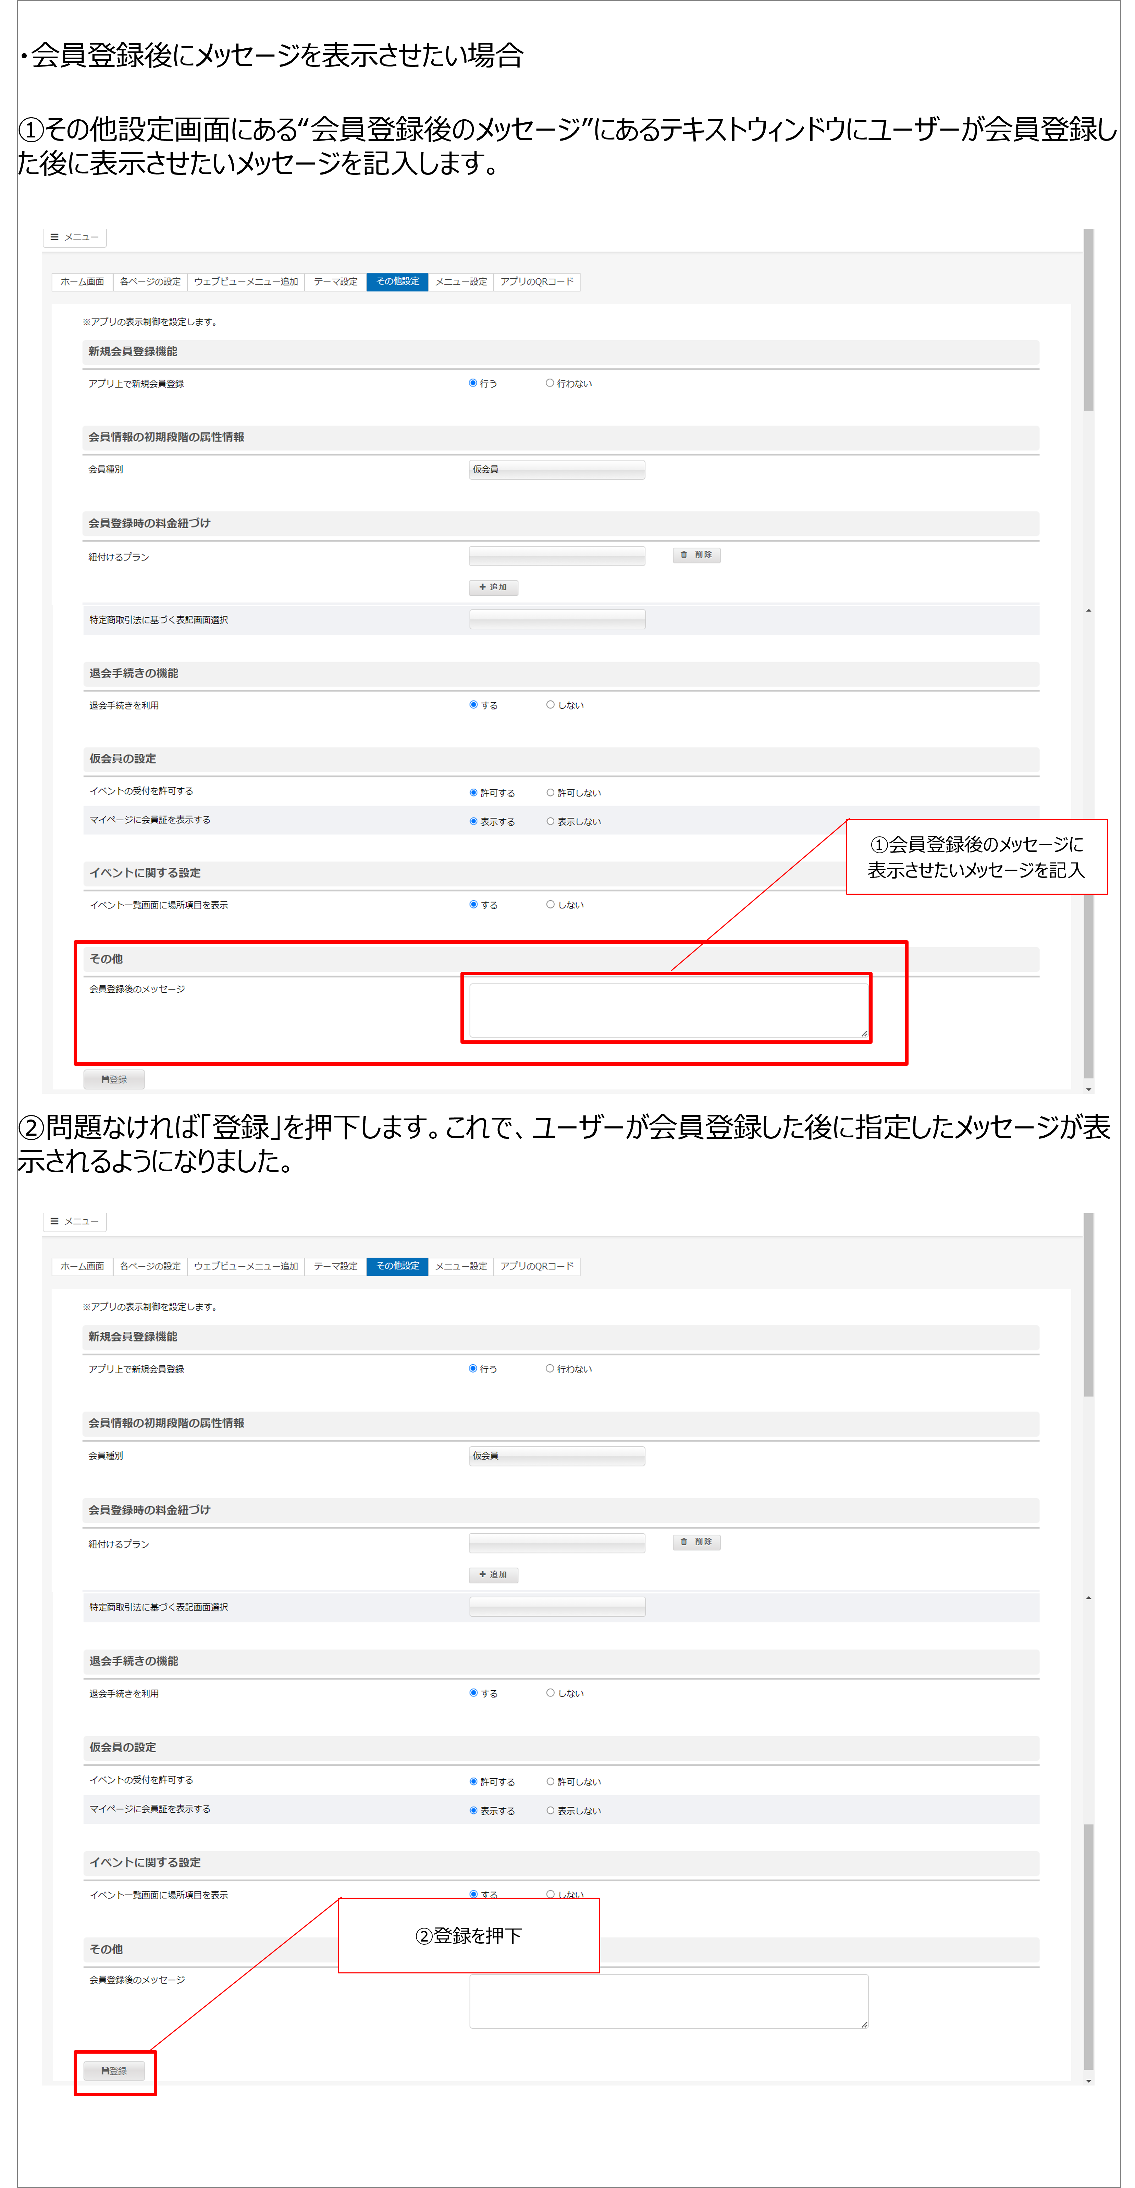Choose 表示する for member card, first screenshot
1135x2188 pixels.
(474, 821)
